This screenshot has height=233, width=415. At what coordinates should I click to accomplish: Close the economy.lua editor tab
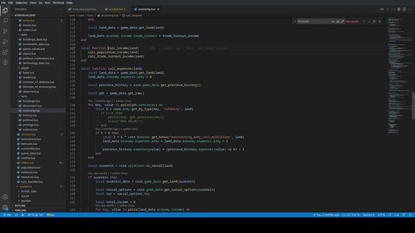[x=158, y=9]
